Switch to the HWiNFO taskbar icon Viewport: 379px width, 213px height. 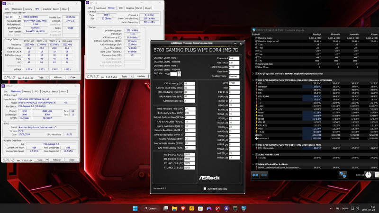pos(244,208)
